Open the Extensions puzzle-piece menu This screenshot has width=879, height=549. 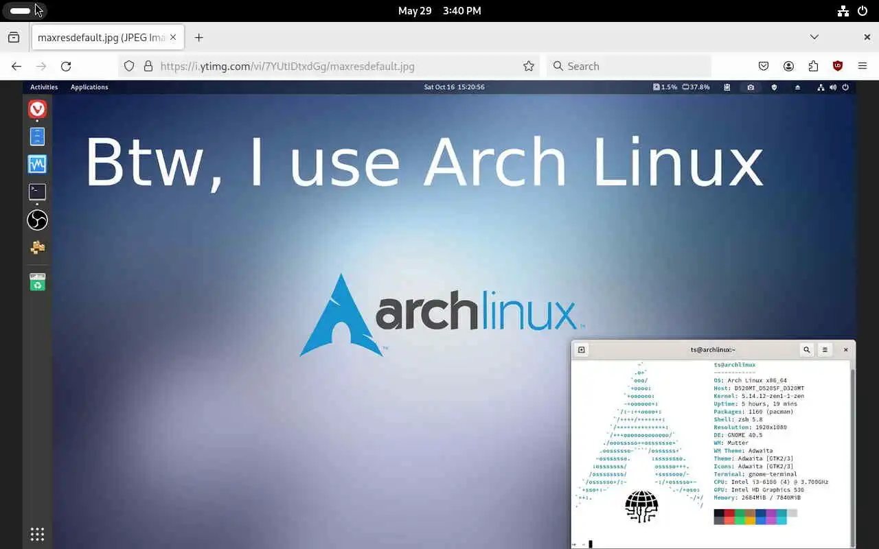pyautogui.click(x=813, y=66)
